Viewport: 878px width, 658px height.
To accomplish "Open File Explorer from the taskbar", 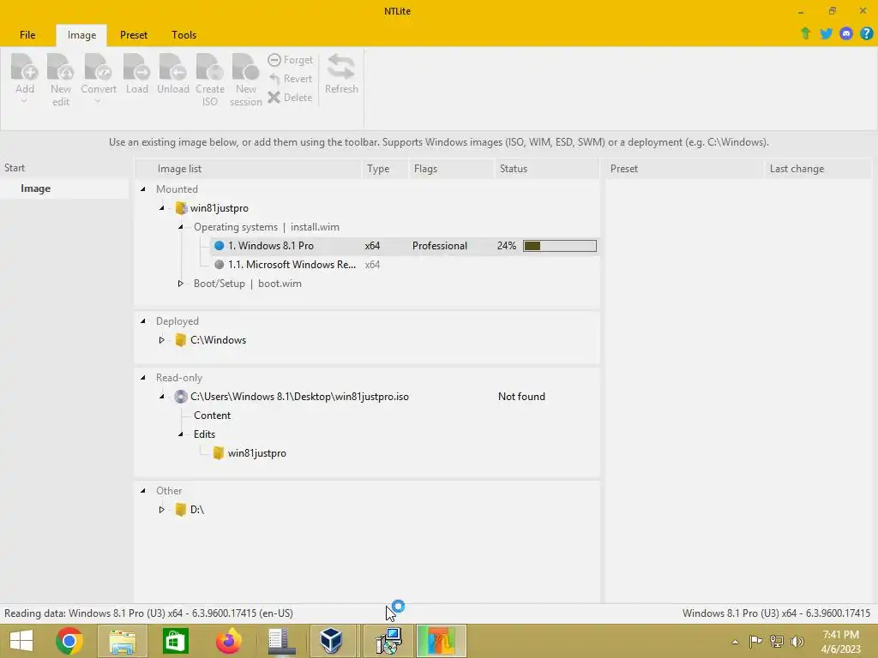I will [123, 641].
